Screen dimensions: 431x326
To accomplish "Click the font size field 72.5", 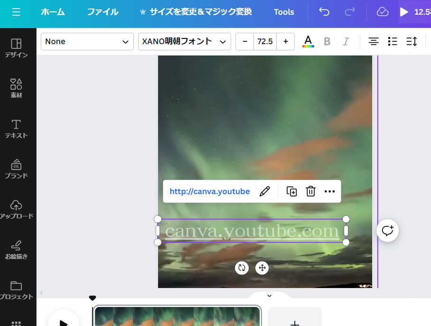I will pyautogui.click(x=265, y=41).
